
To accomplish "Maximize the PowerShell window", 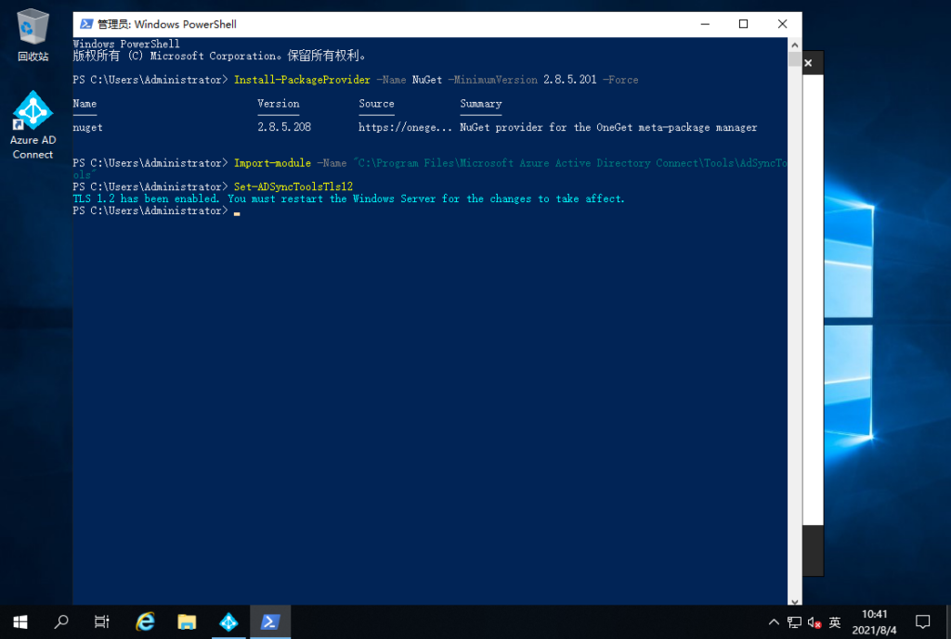I will pos(743,24).
